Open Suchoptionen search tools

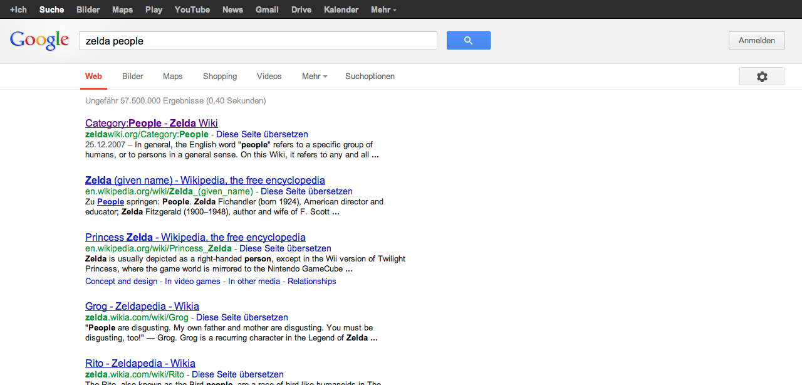click(x=370, y=76)
